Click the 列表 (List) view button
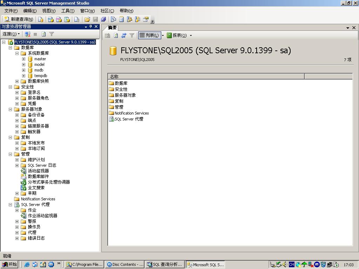The height and width of the screenshot is (269, 359). pyautogui.click(x=149, y=35)
